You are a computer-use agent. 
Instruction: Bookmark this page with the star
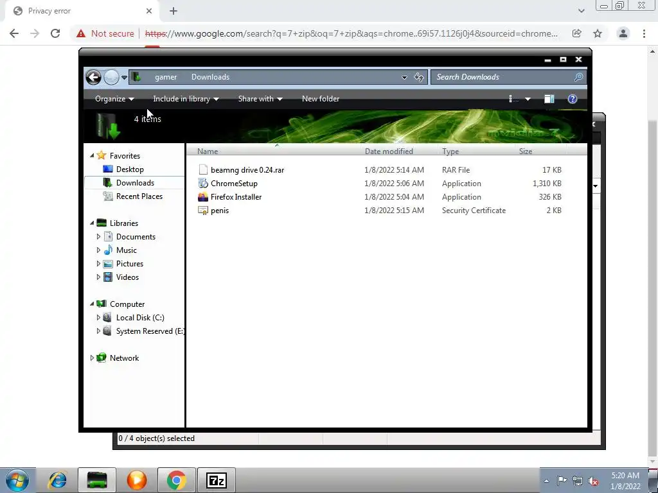(x=598, y=33)
